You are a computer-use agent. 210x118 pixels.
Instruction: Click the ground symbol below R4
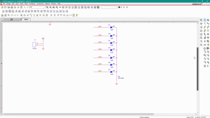click(117, 84)
